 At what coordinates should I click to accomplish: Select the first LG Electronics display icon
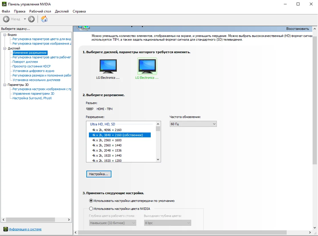pyautogui.click(x=108, y=66)
